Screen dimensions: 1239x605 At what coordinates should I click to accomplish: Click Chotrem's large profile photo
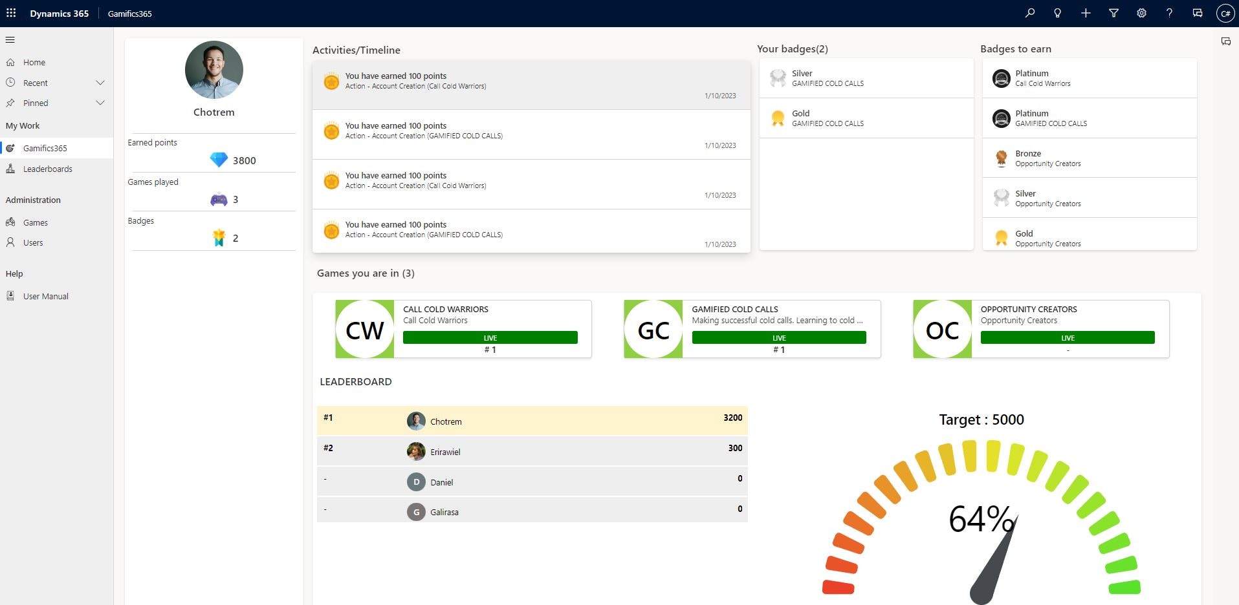(x=214, y=70)
